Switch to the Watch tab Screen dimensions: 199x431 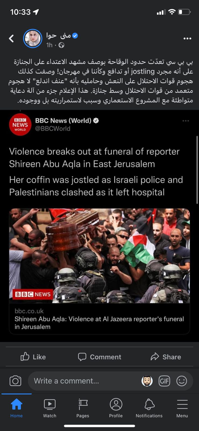(x=50, y=408)
